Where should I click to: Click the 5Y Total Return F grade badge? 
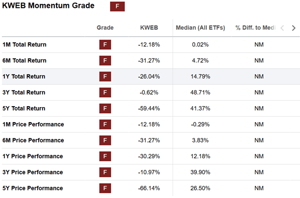[105, 108]
